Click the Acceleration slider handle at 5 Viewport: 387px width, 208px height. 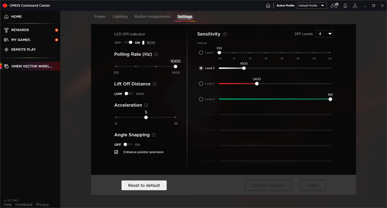pos(146,117)
